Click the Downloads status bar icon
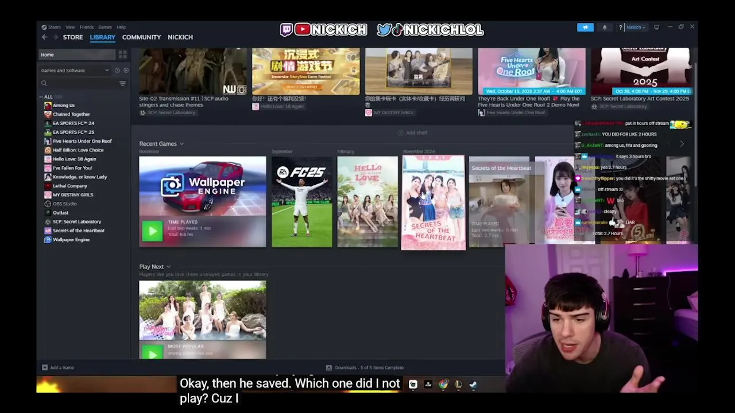The width and height of the screenshot is (735, 413). tap(328, 368)
